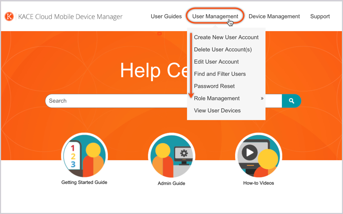The width and height of the screenshot is (343, 214).
Task: Select Edit User Account entry
Action: 216,62
